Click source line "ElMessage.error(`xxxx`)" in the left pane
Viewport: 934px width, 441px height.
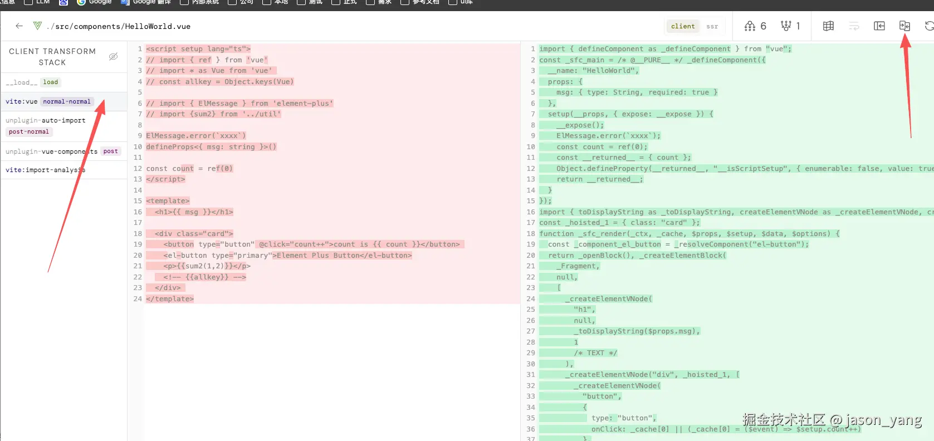click(196, 136)
